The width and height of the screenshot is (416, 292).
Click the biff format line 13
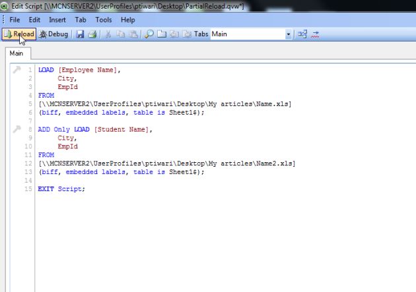click(121, 172)
